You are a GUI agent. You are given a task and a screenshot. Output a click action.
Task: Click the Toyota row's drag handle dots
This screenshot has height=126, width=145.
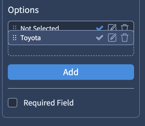point(15,38)
